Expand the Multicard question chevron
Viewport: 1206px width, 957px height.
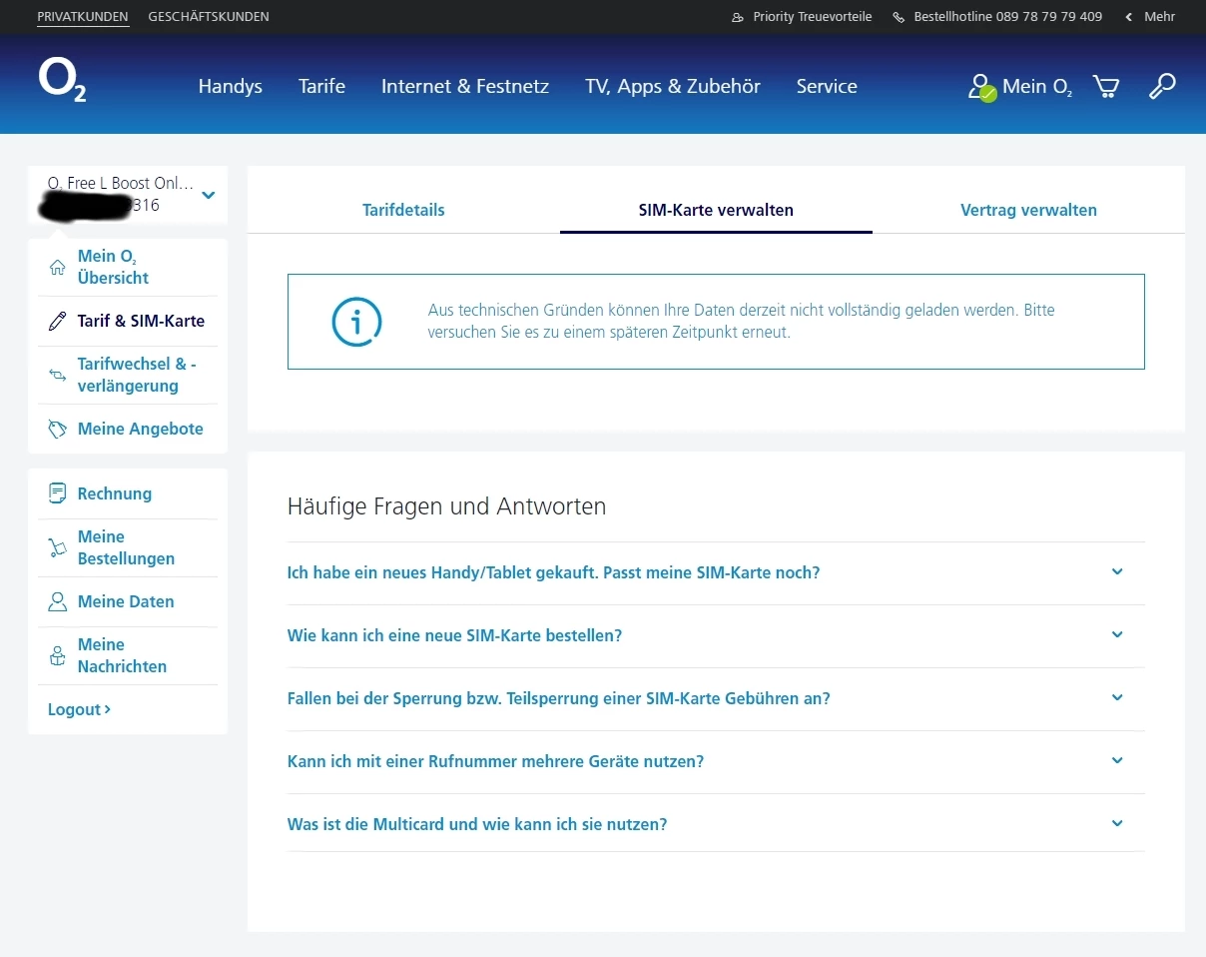[x=1117, y=823]
